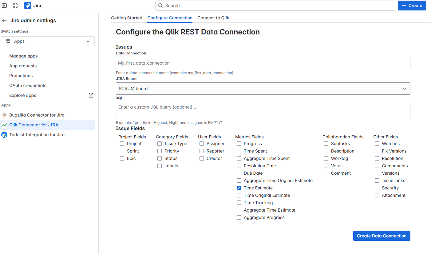
Task: Tick the Resolution checkbox
Action: [x=377, y=158]
